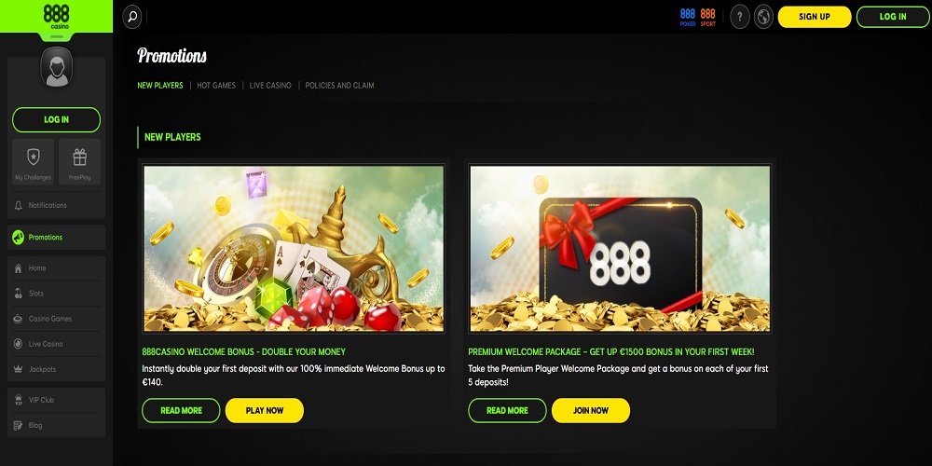
Task: Click the user avatar icon
Action: tap(57, 67)
